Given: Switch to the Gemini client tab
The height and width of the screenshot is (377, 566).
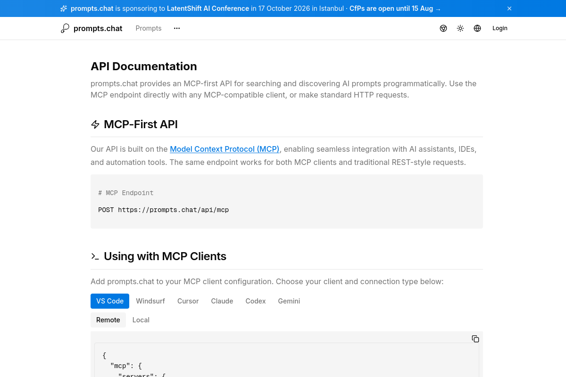Looking at the screenshot, I should click(289, 301).
